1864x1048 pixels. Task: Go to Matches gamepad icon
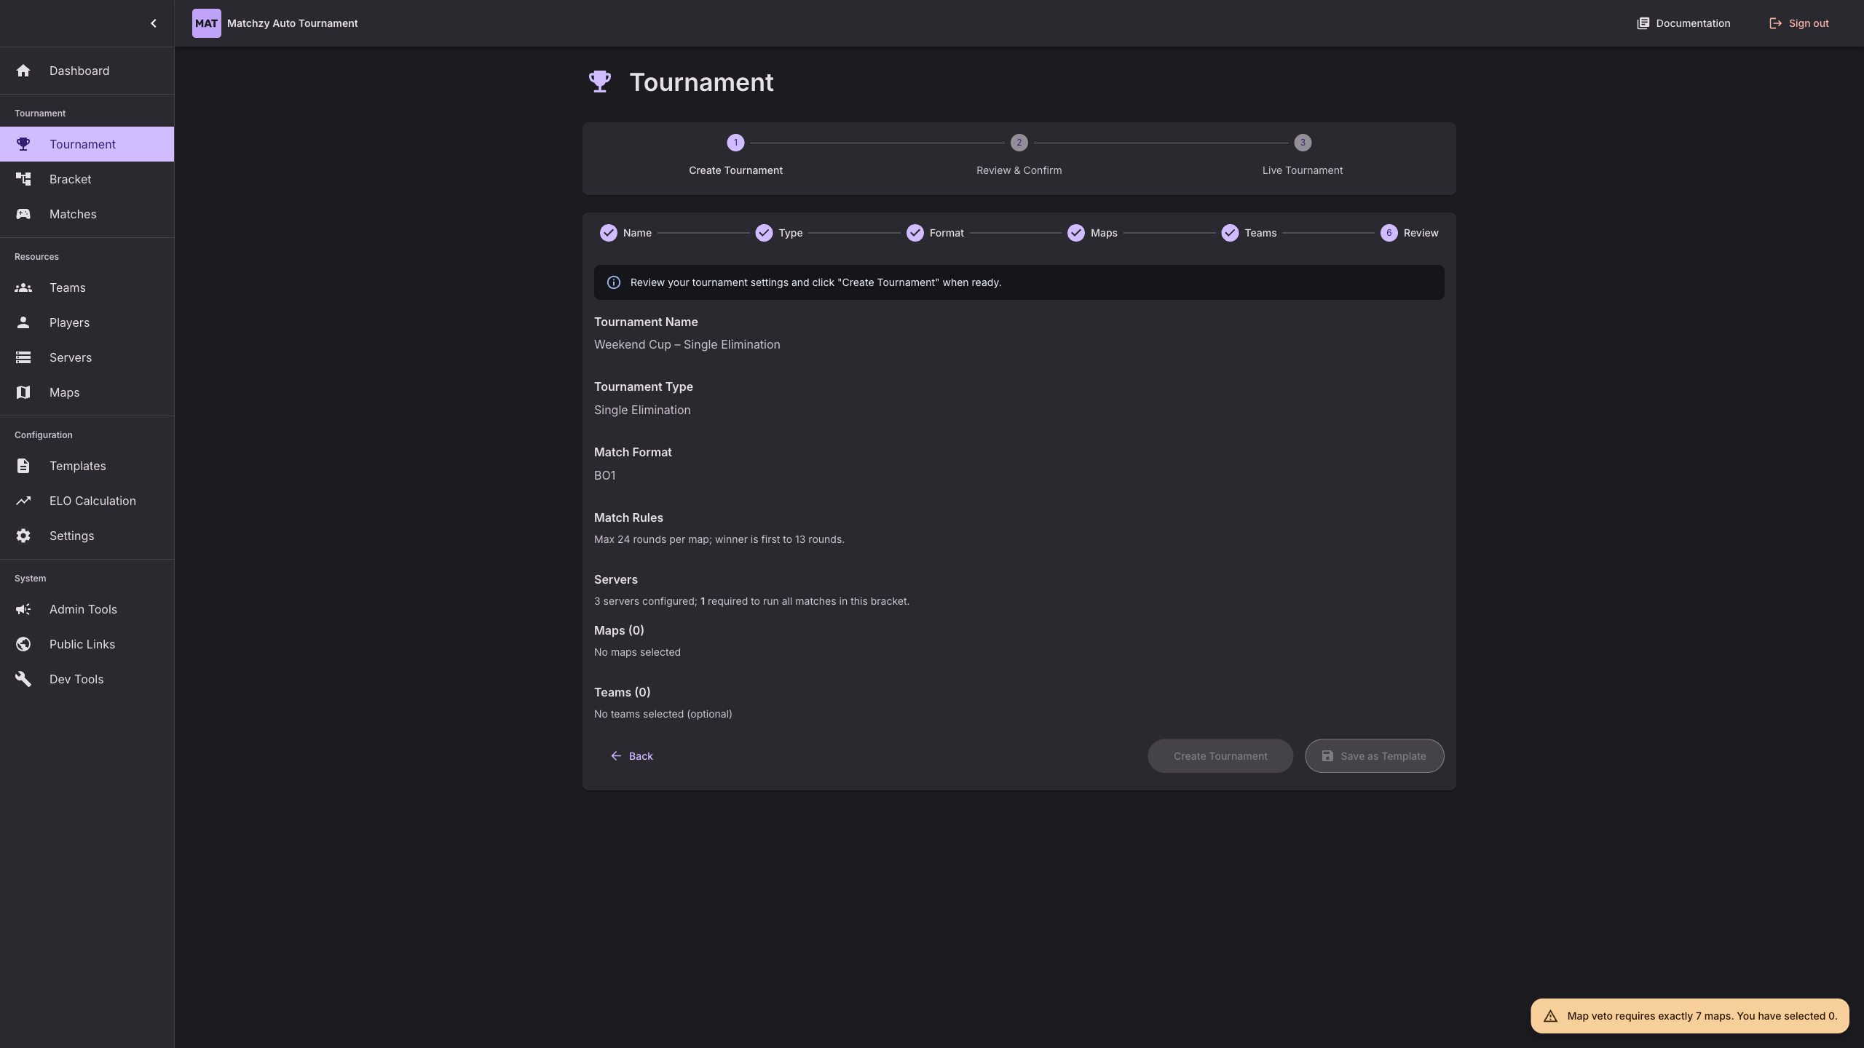[23, 214]
